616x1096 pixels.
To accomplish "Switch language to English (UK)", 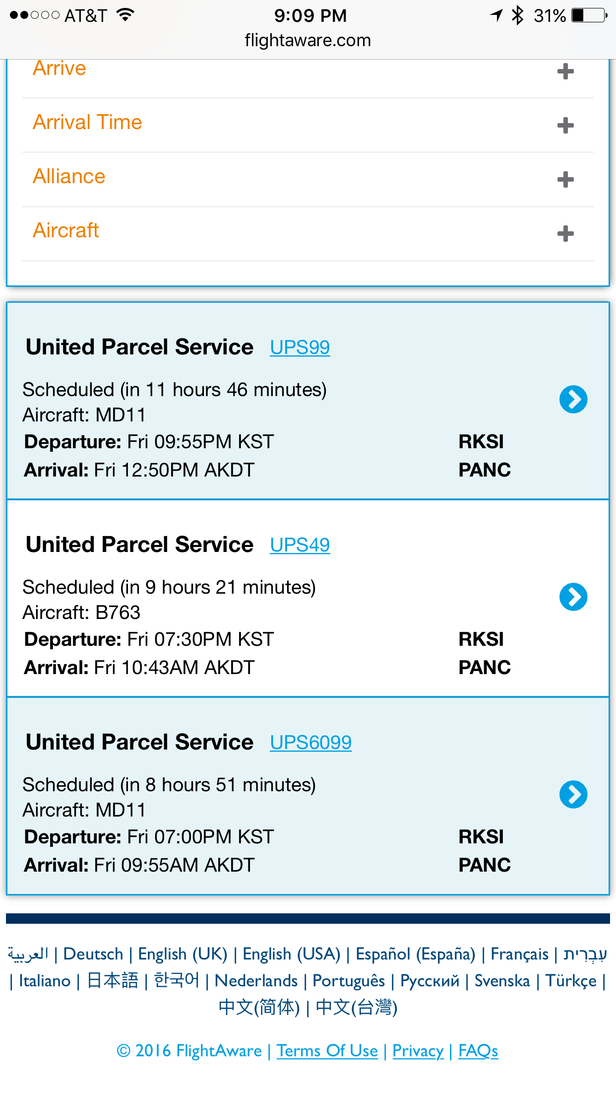I will (x=183, y=954).
